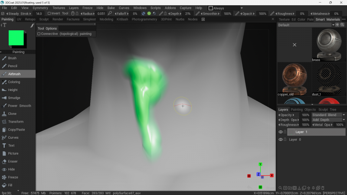
Task: Select the Layer 0 entry
Action: point(295,140)
